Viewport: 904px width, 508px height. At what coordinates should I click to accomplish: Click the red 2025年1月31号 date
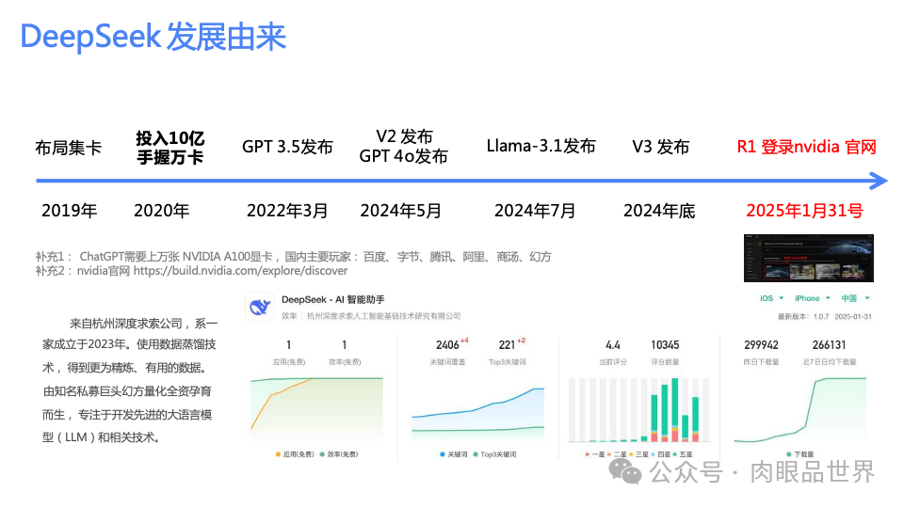pos(804,210)
